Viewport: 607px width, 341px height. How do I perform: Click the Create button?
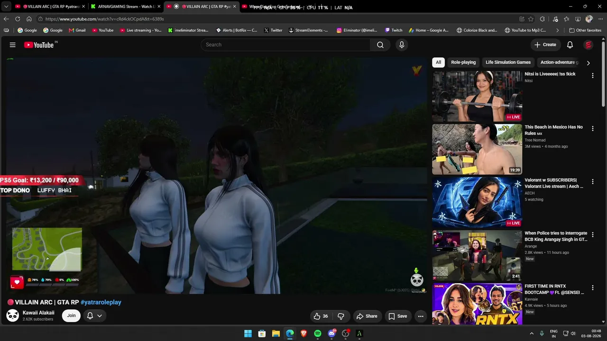coord(545,45)
